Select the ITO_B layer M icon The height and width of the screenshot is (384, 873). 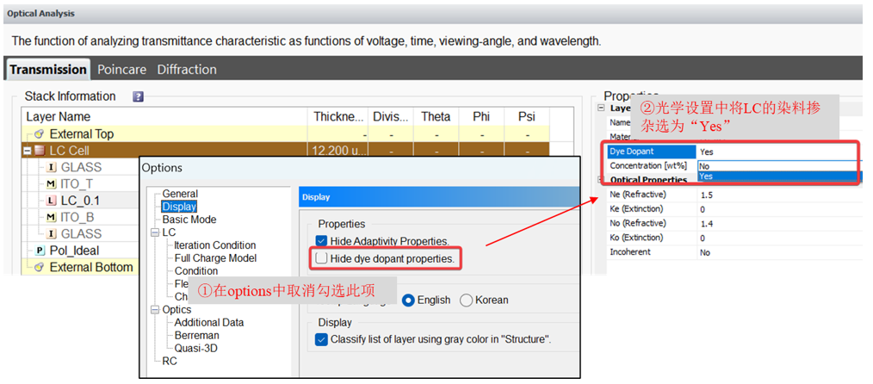point(51,217)
